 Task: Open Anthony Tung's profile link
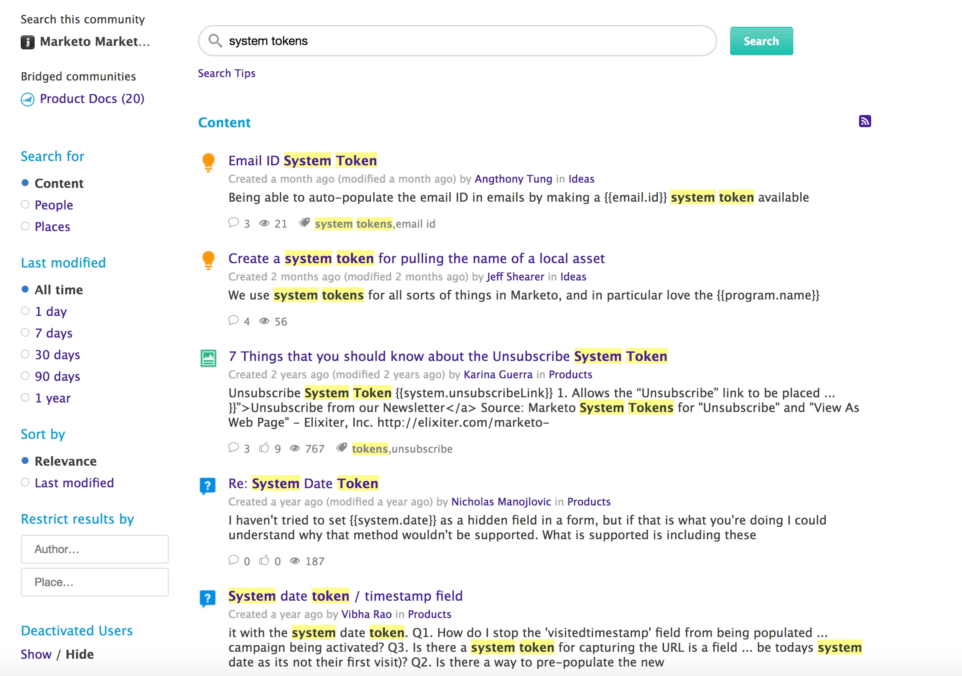coord(513,179)
